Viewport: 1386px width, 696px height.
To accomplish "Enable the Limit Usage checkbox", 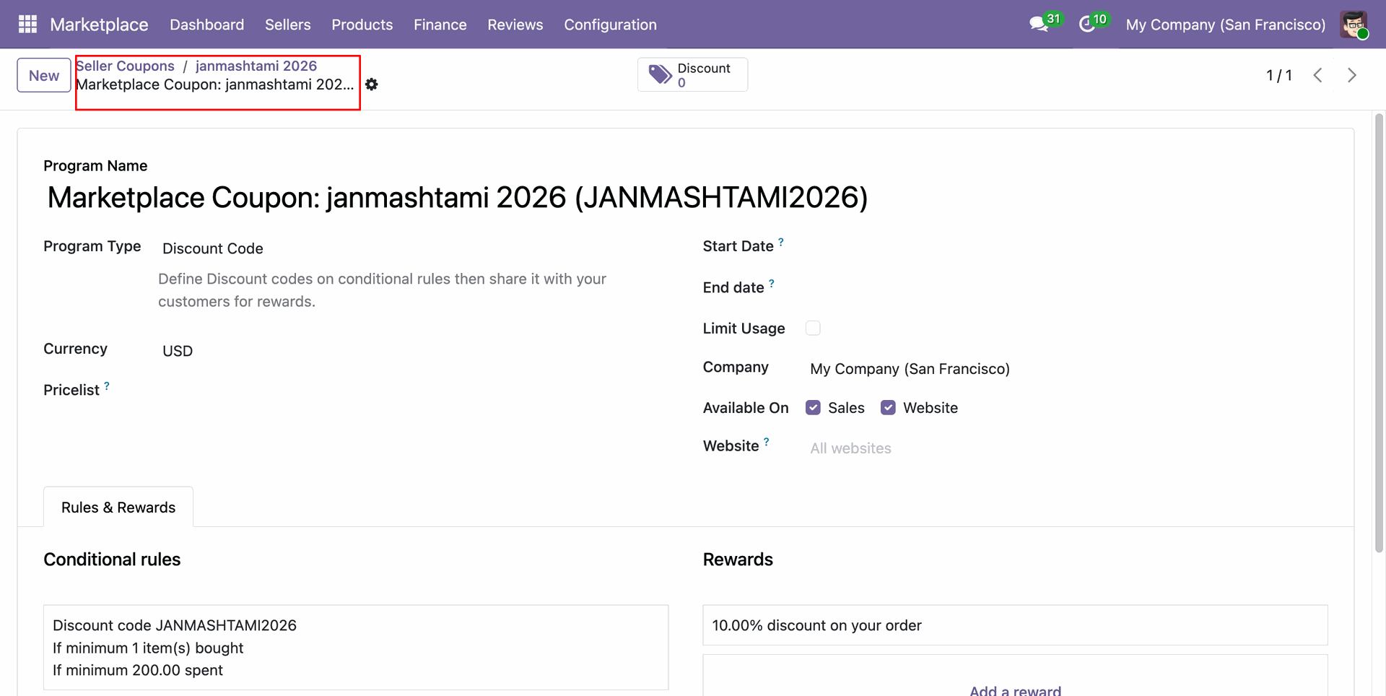I will pyautogui.click(x=813, y=329).
